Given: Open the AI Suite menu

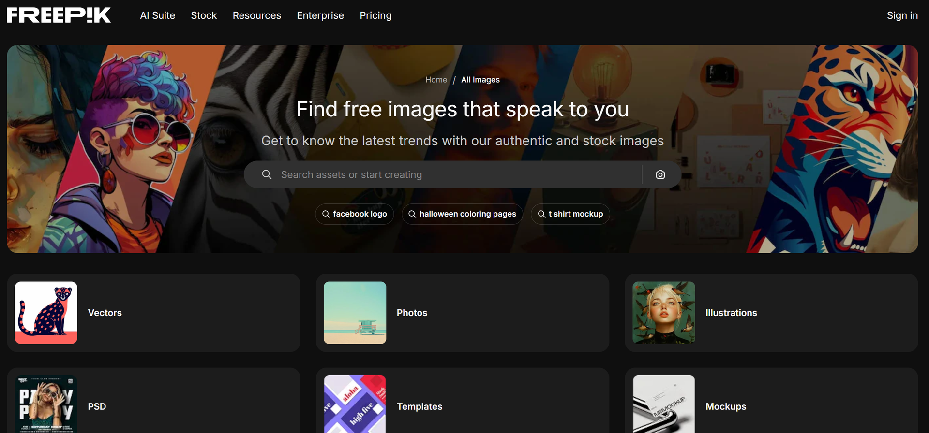Looking at the screenshot, I should pos(157,15).
